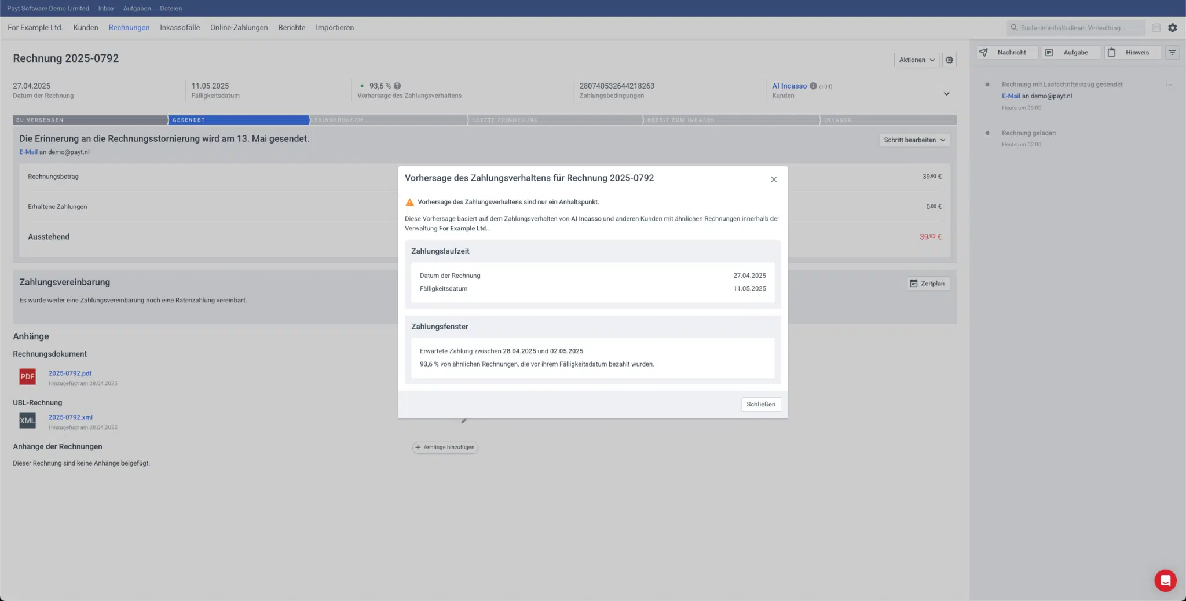
Task: Click the Rechnung 2025-0792 page title
Action: click(66, 58)
